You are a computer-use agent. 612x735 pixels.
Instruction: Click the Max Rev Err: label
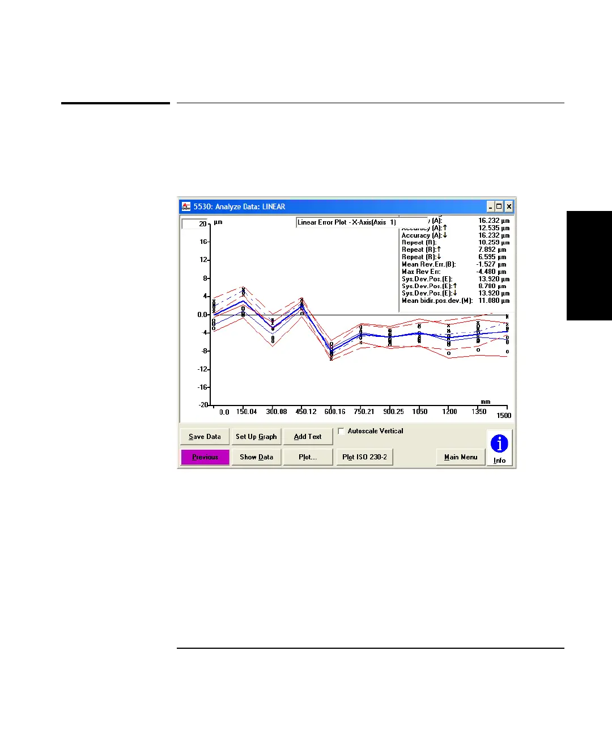coord(421,272)
